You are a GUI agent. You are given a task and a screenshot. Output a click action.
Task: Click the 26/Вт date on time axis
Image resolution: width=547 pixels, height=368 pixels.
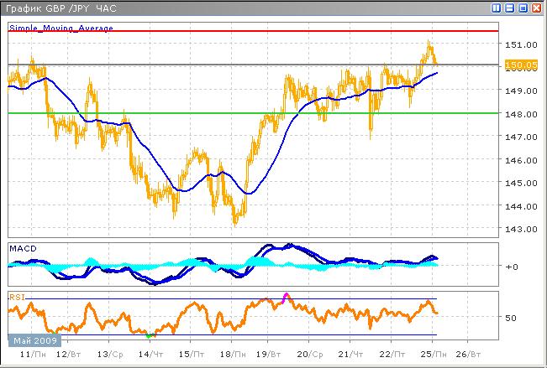pyautogui.click(x=473, y=355)
